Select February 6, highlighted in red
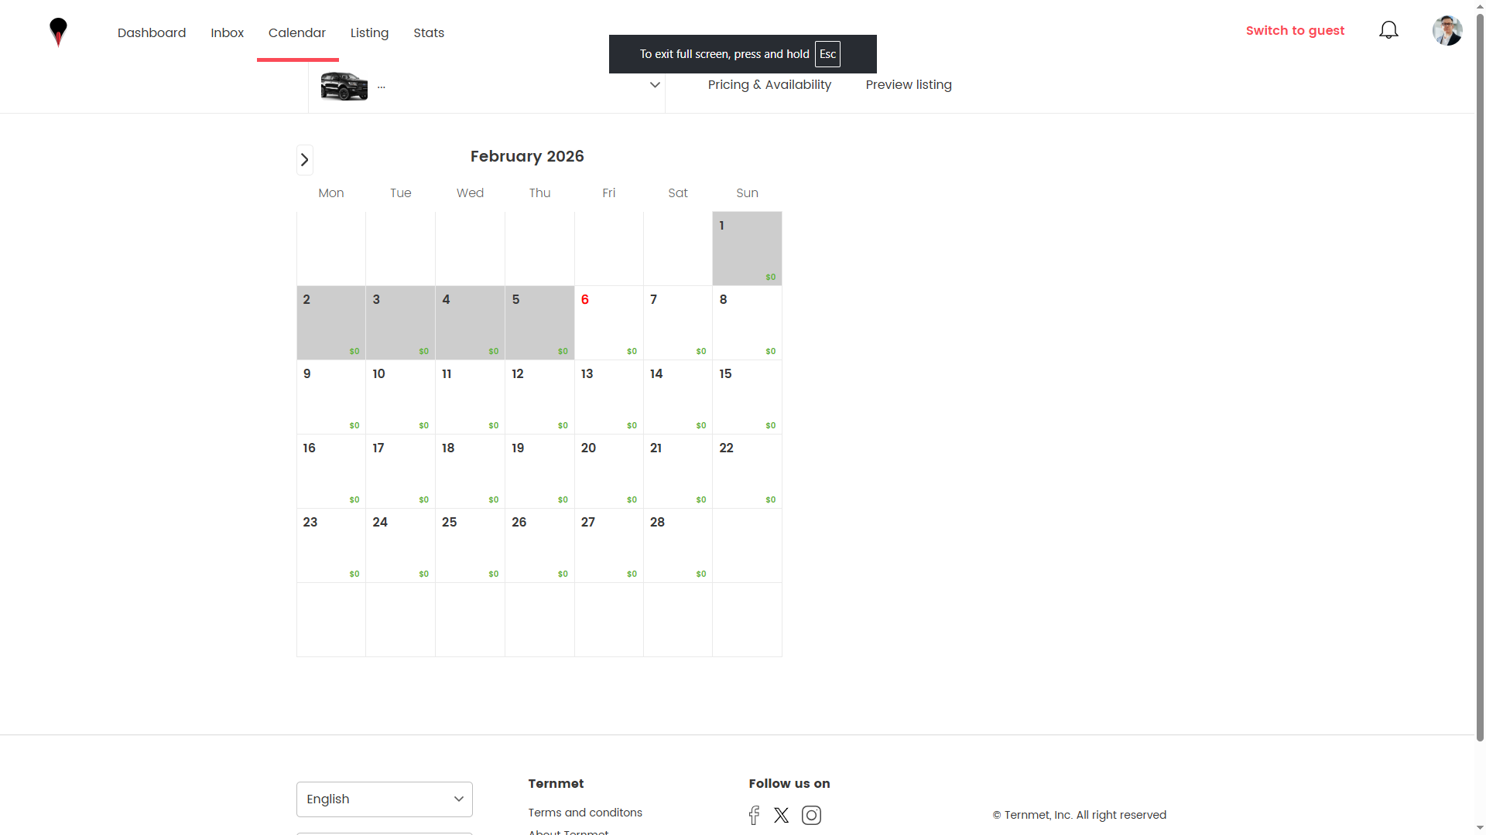1486x835 pixels. coord(608,322)
